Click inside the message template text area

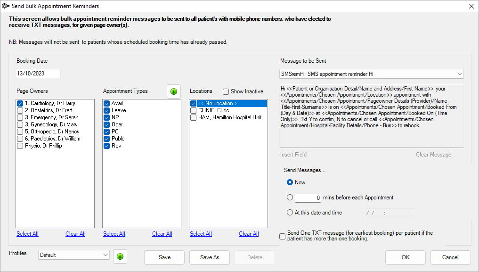372,116
